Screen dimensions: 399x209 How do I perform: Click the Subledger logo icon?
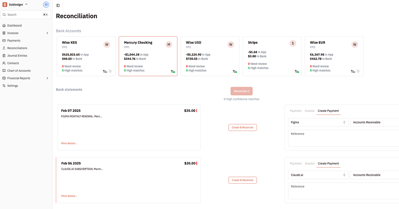[x=5, y=5]
